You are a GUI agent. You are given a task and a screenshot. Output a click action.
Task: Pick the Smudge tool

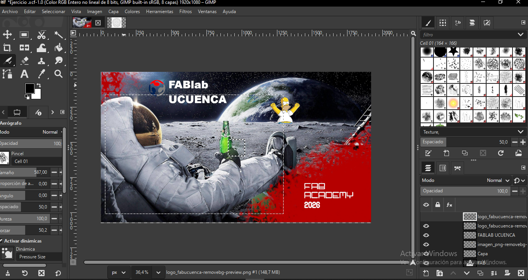pos(58,61)
